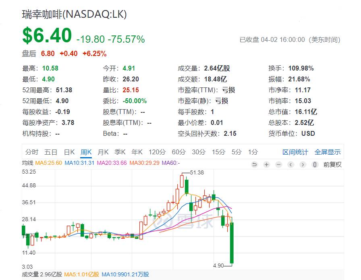Image resolution: width=361 pixels, height=280 pixels.
Task: Select the 周K chart tab
Action: [x=86, y=152]
